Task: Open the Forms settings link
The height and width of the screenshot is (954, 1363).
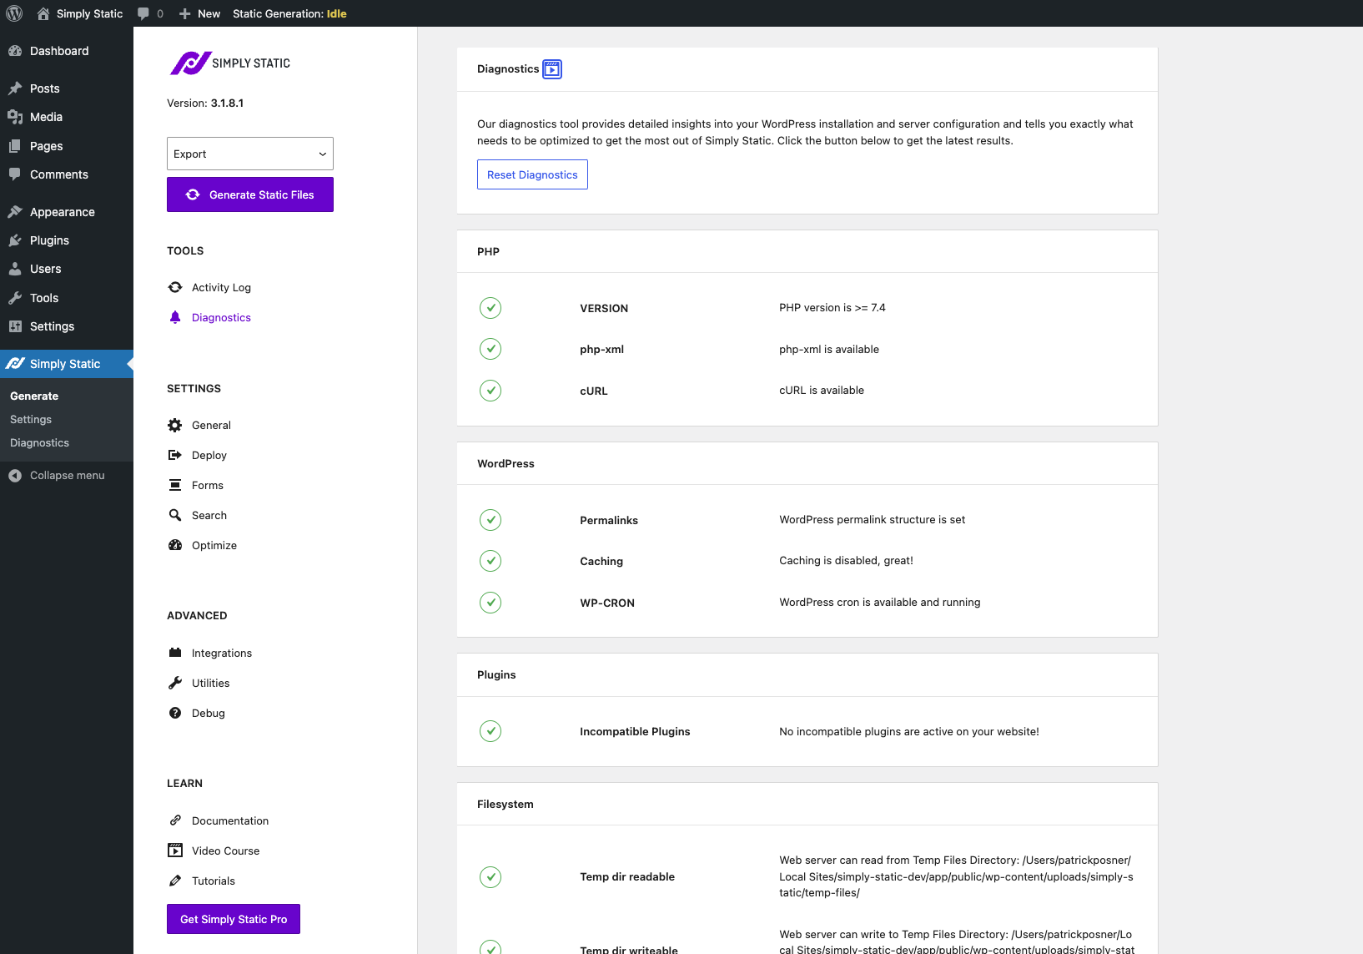Action: (x=208, y=485)
